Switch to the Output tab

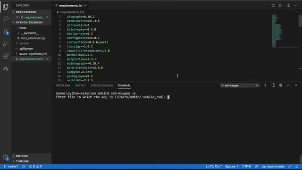pos(80,85)
